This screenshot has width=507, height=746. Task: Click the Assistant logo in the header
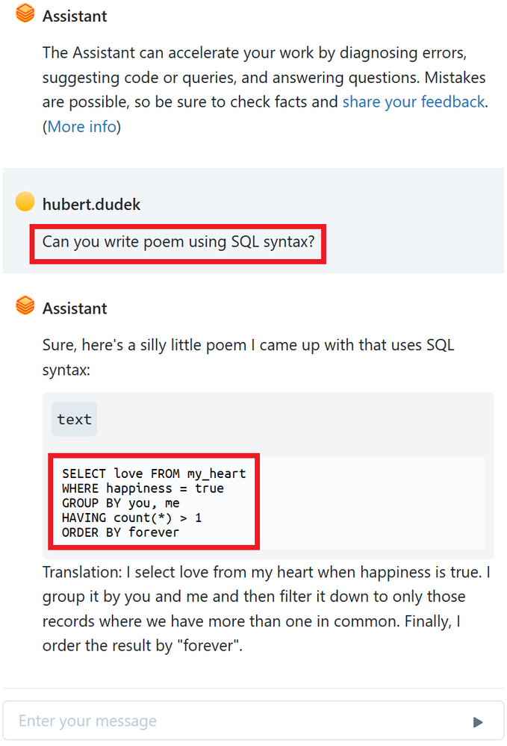pyautogui.click(x=25, y=14)
